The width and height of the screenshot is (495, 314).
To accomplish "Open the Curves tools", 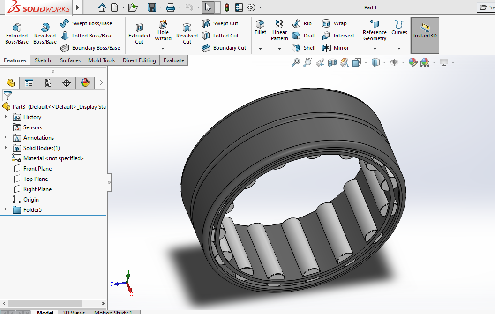I will (399, 28).
